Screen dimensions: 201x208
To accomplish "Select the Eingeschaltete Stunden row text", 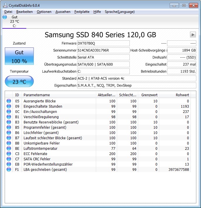I will pos(43,106).
